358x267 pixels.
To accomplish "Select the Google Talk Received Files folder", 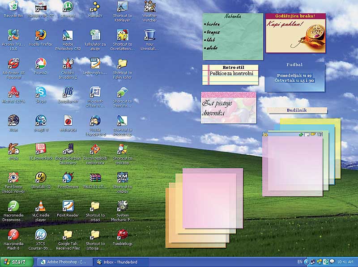I will coord(68,234).
